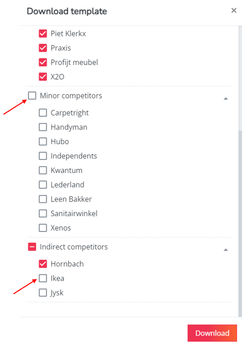The image size is (246, 344).
Task: Enable the Xenos checkbox
Action: click(x=43, y=227)
